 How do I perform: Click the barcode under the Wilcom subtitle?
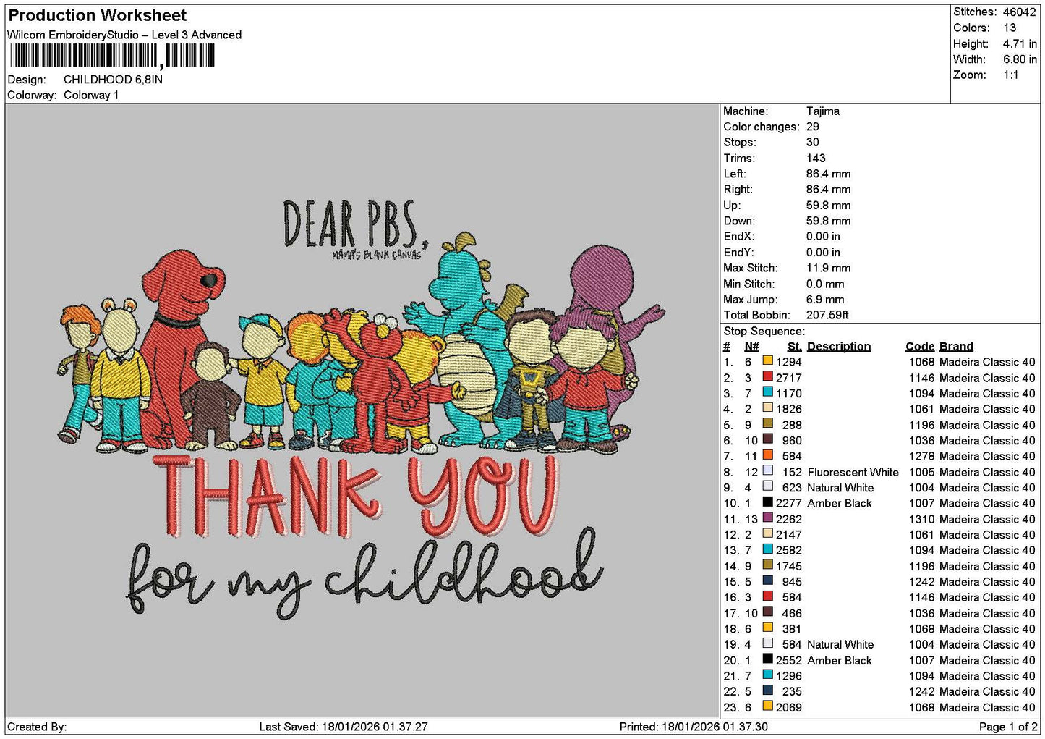111,56
